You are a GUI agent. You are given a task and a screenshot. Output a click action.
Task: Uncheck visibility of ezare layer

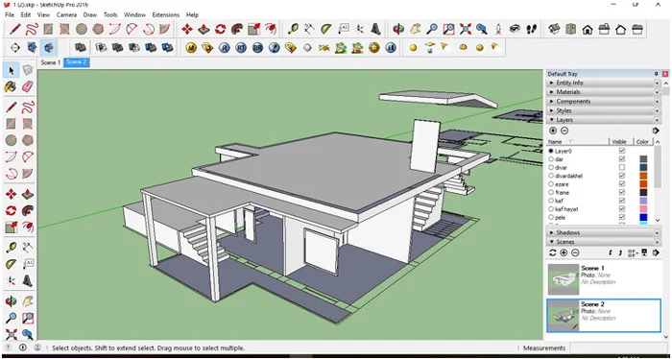coord(622,184)
